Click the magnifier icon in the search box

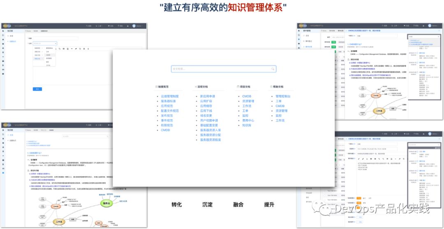(x=273, y=69)
